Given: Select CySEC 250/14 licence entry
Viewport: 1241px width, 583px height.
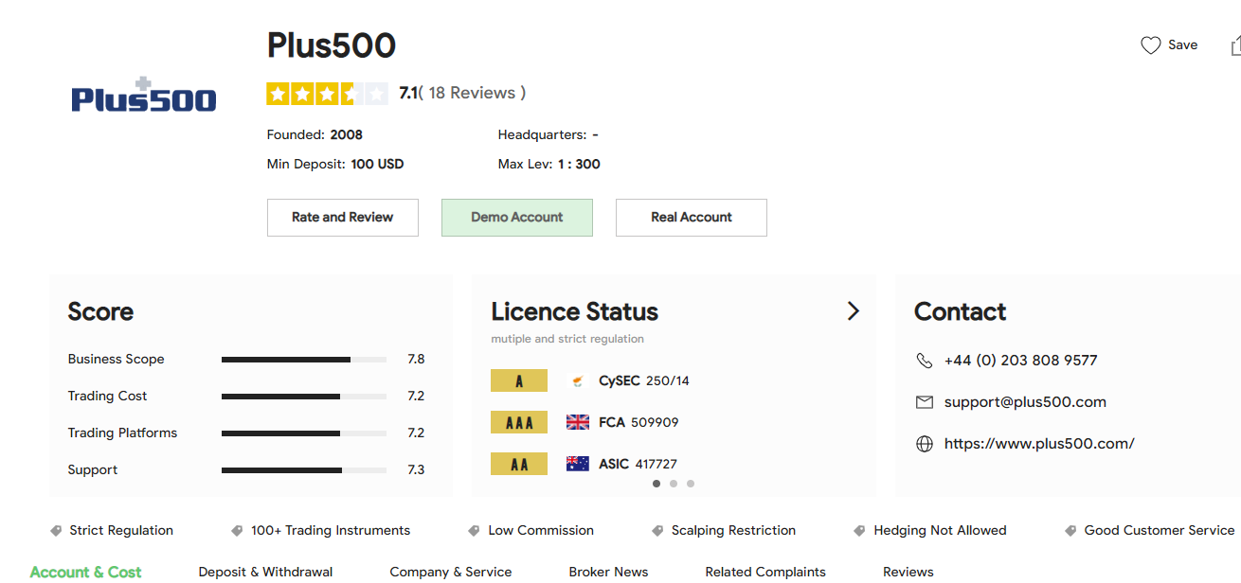Looking at the screenshot, I should tap(644, 381).
